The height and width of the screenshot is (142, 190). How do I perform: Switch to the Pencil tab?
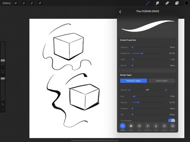coord(156,127)
